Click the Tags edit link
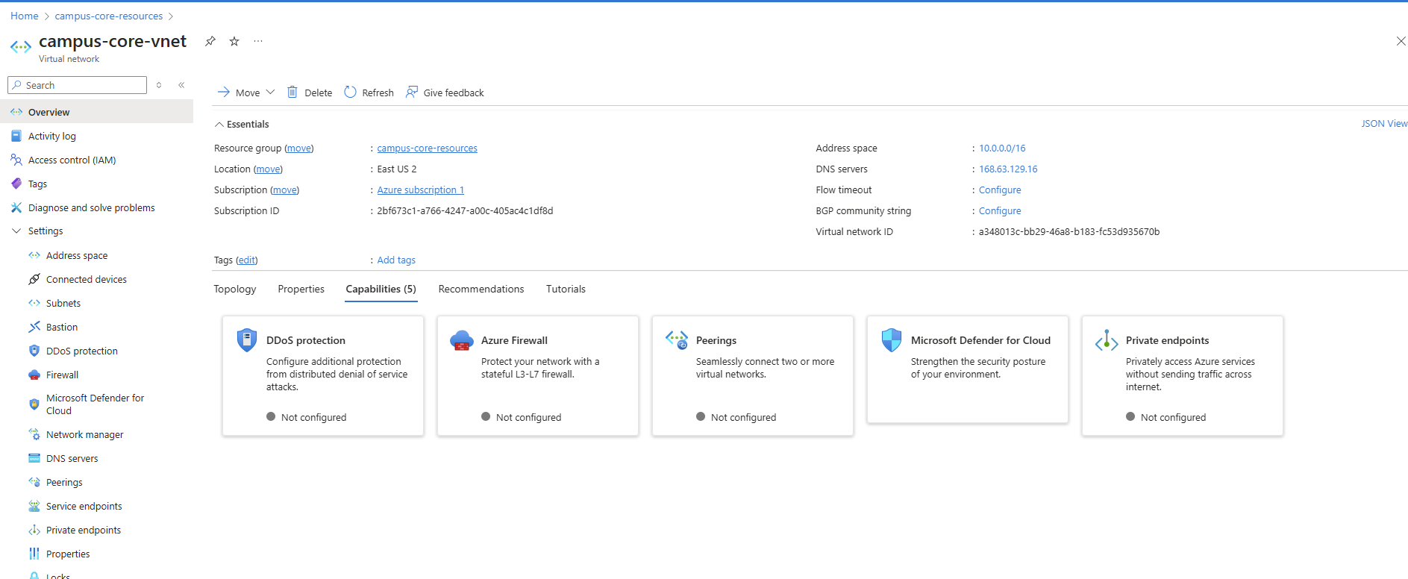Screen dimensions: 1408x579 point(247,260)
